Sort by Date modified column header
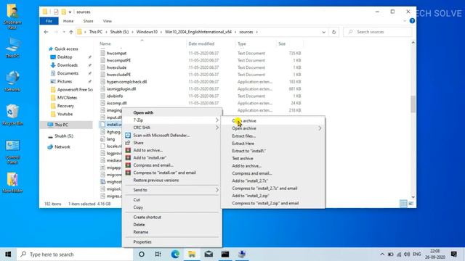This screenshot has width=465, height=261. [201, 43]
